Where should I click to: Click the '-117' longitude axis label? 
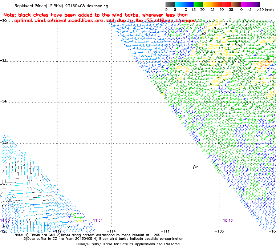pos(57,231)
